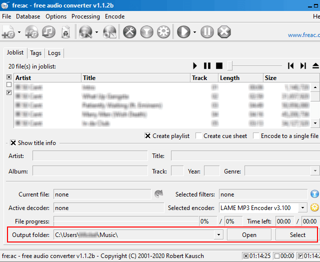The height and width of the screenshot is (262, 320).
Task: Switch to the Logs tab
Action: 54,53
